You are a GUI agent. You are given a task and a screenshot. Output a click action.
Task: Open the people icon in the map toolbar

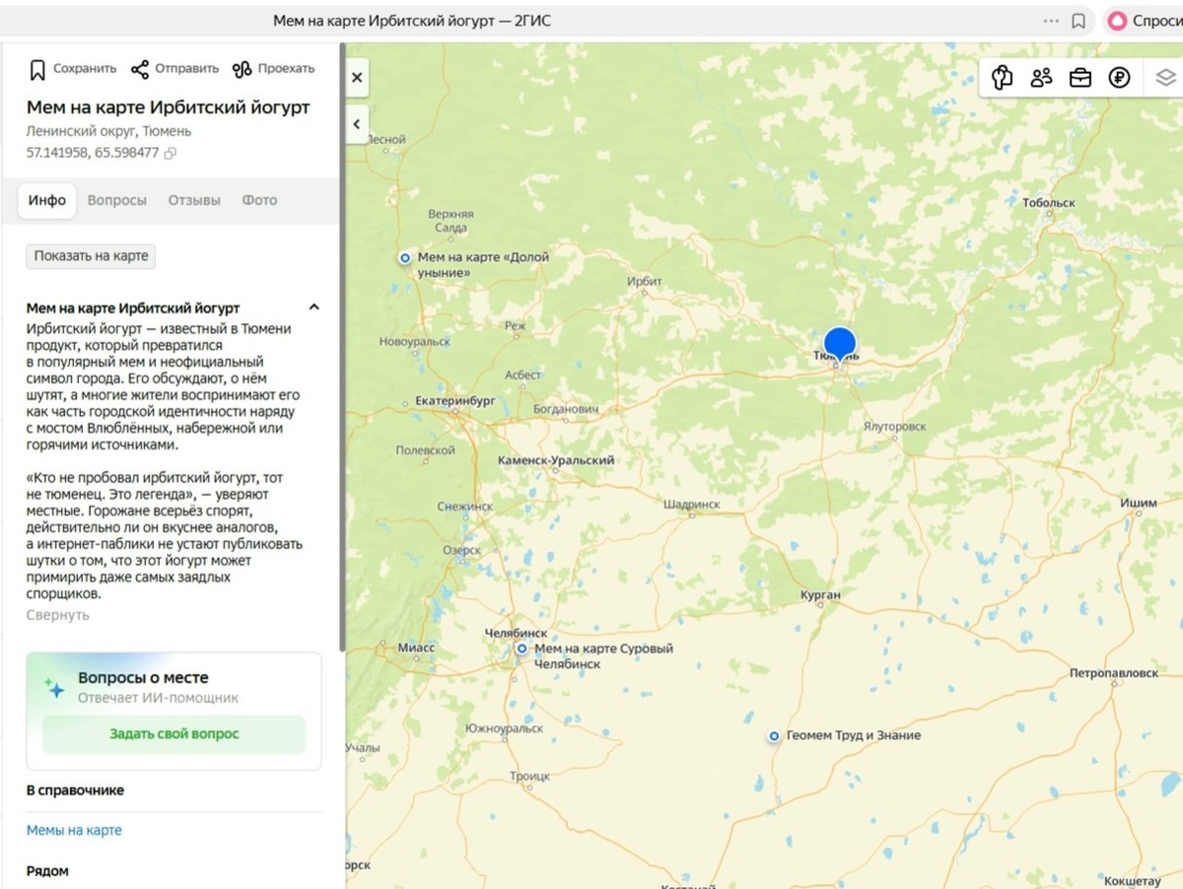click(x=1041, y=77)
